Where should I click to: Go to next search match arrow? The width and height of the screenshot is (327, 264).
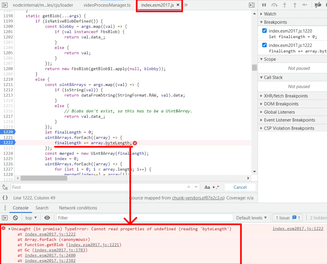click(x=196, y=187)
